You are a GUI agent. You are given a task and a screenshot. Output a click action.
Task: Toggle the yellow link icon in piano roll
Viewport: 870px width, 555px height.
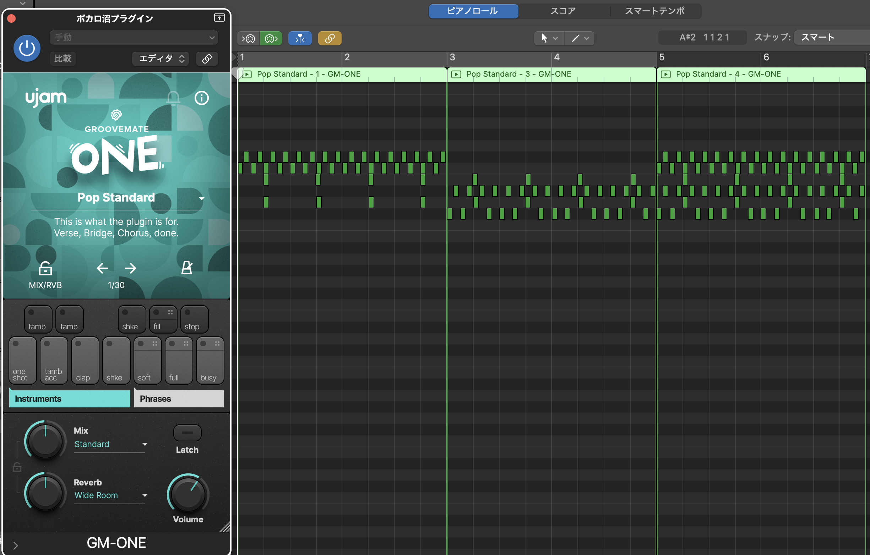pyautogui.click(x=330, y=38)
